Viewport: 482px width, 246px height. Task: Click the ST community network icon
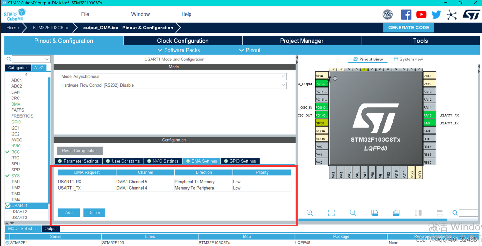pos(452,15)
